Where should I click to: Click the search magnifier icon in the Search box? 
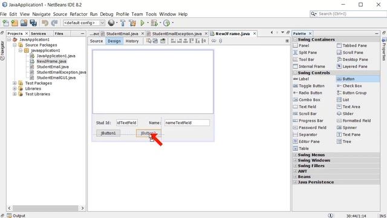[313, 14]
